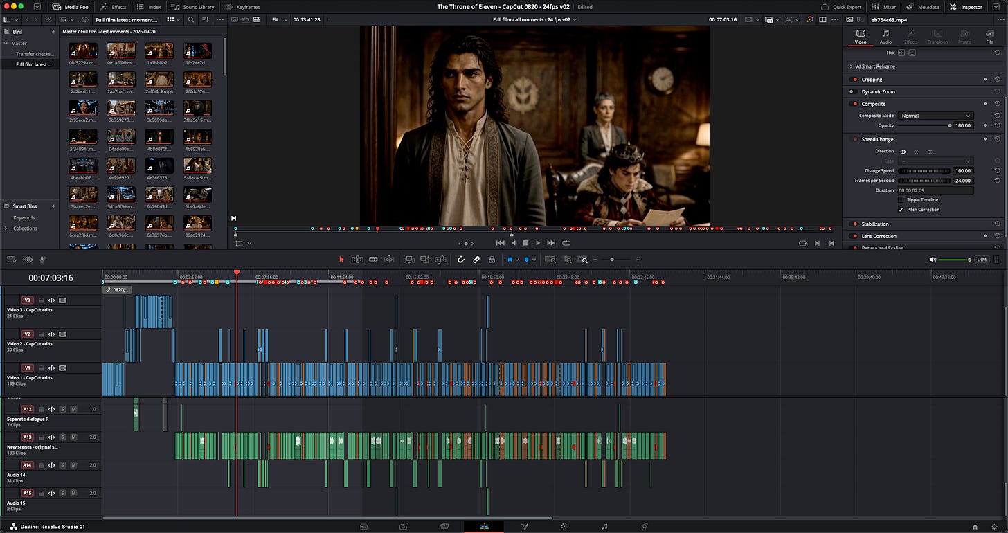Open the Fairlight page music-note icon
The height and width of the screenshot is (533, 1008).
(604, 527)
